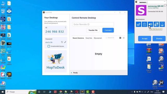Toggle file transfer permission icon
This screenshot has height=94, width=167.
(156, 24)
